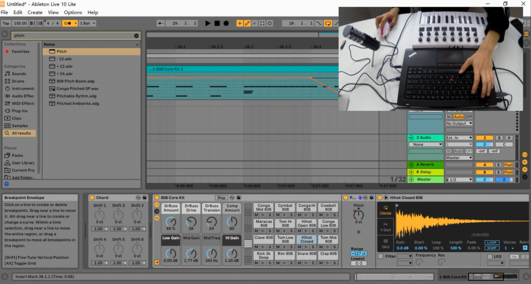531x284 pixels.
Task: Open record mode dropdown arrow in toolbar
Action: pyautogui.click(x=76, y=23)
